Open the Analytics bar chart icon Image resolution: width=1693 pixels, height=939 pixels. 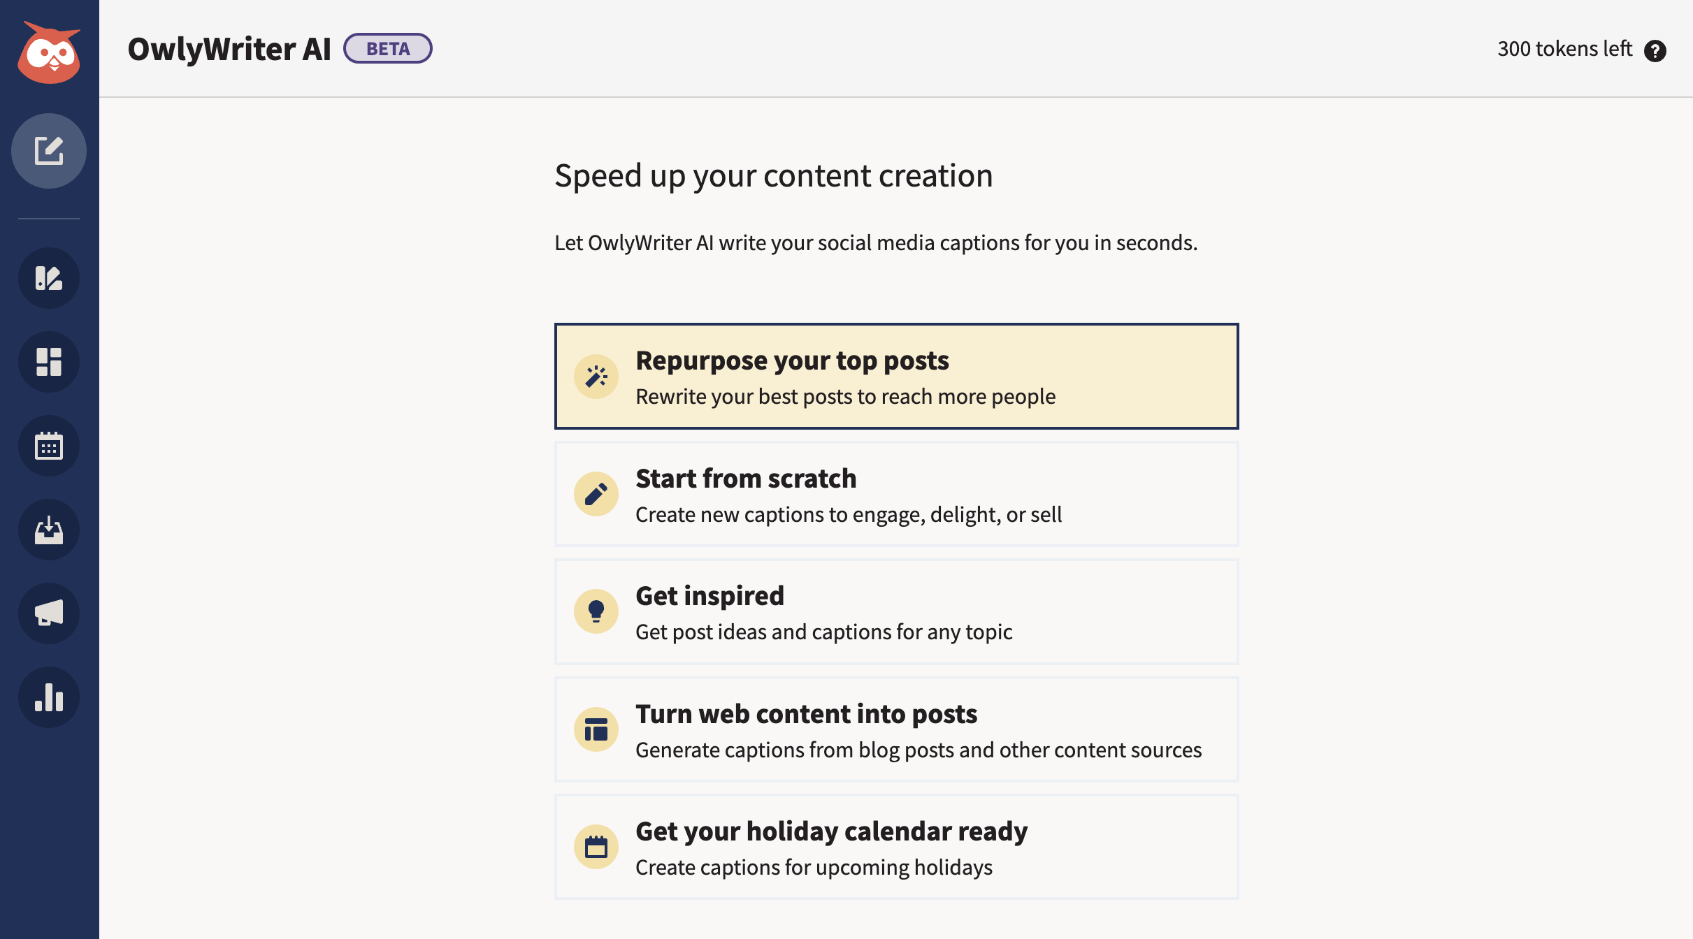tap(49, 697)
